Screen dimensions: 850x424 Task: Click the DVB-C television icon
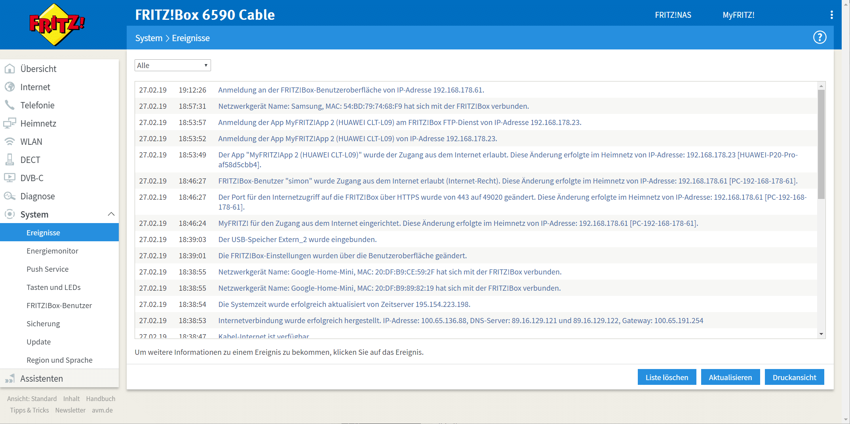pos(10,178)
